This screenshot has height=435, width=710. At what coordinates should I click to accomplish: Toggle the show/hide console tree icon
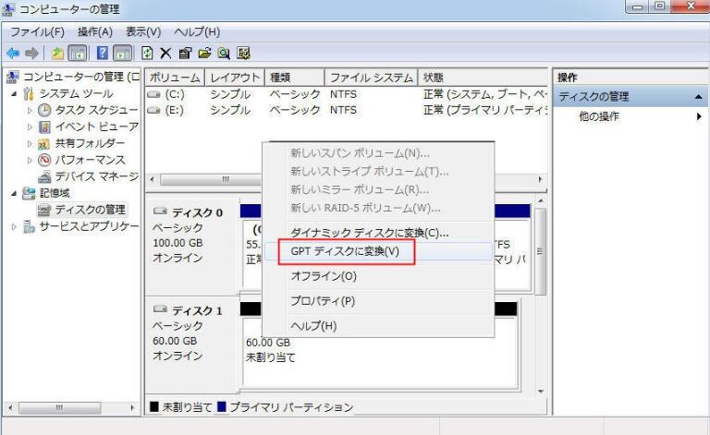pos(78,54)
